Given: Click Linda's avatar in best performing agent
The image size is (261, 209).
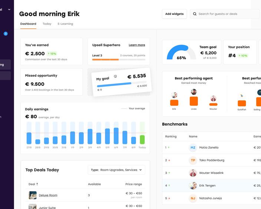Looking at the screenshot, I should click(194, 92).
